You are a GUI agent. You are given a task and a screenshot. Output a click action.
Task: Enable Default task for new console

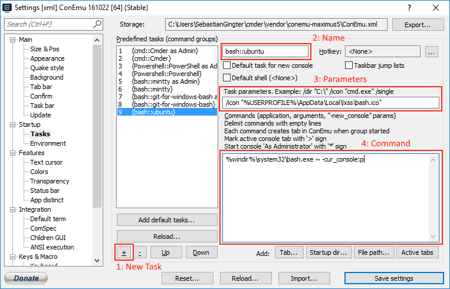227,65
